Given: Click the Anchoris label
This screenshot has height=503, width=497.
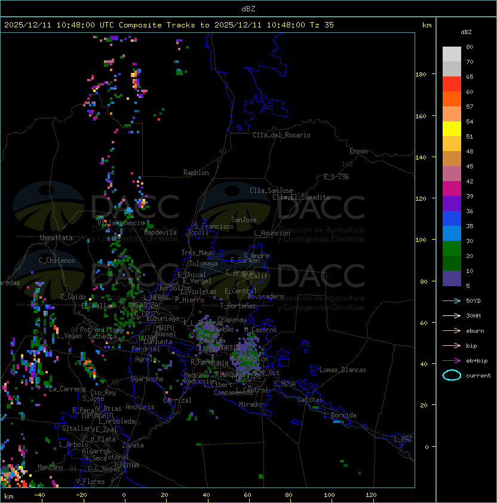Looking at the screenshot, I should point(140,407).
